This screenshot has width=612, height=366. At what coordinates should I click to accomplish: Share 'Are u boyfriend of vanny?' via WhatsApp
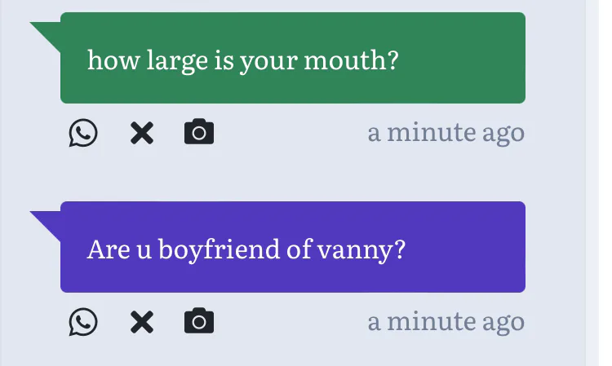83,322
